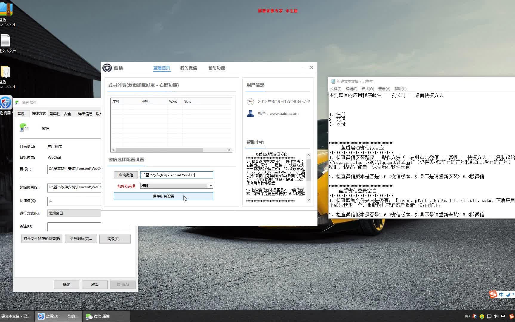Screen dimensions: 515x322
Task: Click the 高级(D)... button
Action: [115, 239]
